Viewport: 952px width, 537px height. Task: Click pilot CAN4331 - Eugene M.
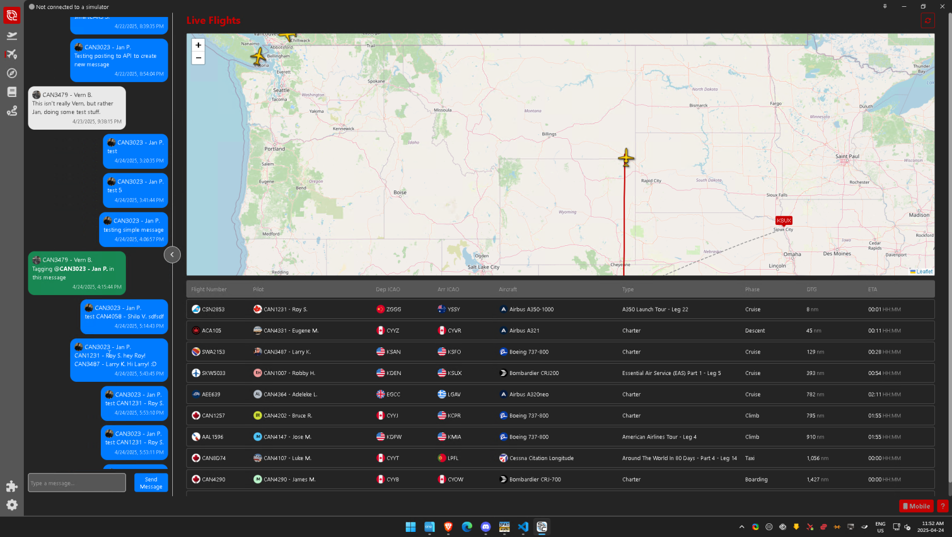tap(286, 330)
